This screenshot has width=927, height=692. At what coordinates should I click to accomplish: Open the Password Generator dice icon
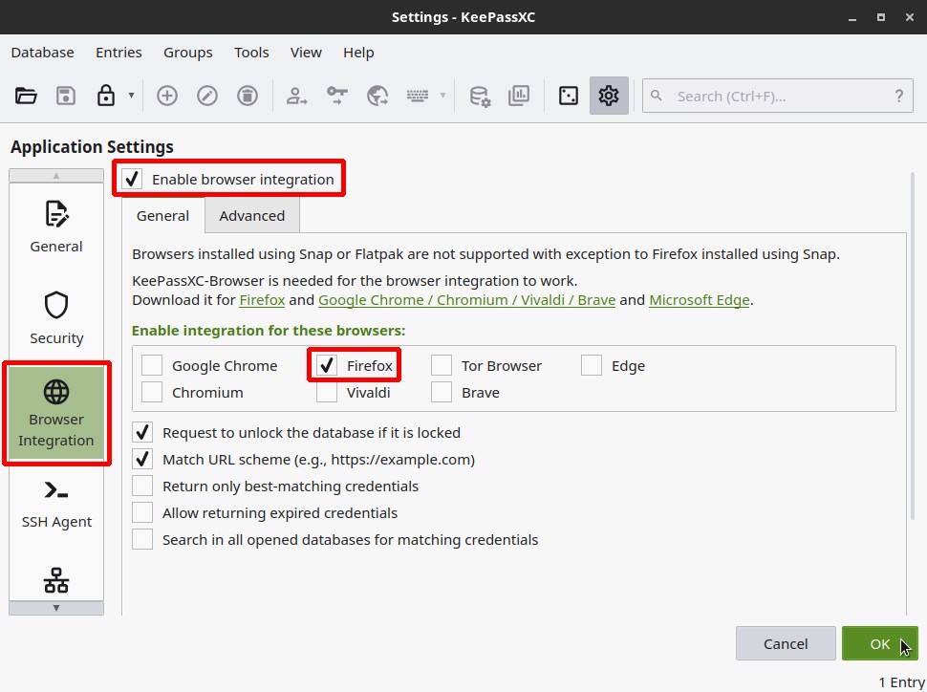[569, 96]
